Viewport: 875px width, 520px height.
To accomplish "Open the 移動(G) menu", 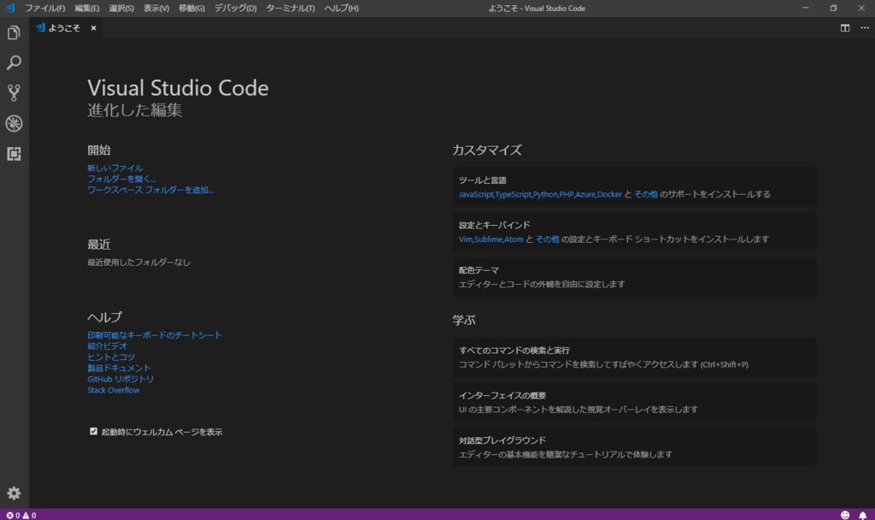I will [191, 9].
